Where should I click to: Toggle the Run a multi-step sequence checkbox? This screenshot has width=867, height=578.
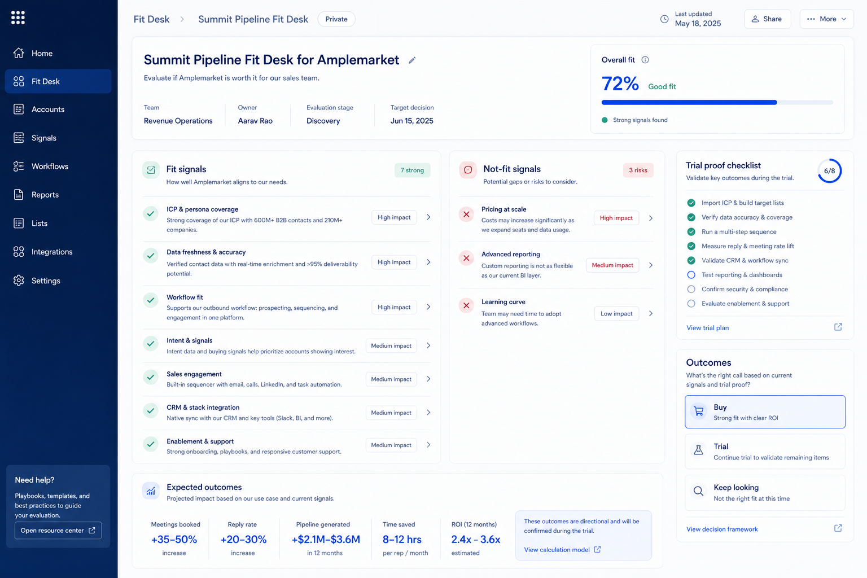[691, 231]
